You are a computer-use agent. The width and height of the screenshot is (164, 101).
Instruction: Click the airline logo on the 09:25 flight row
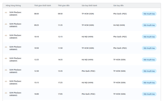[6, 24]
